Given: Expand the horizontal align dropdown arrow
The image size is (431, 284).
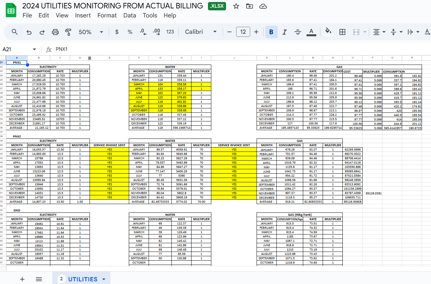Looking at the screenshot, I should (384, 32).
